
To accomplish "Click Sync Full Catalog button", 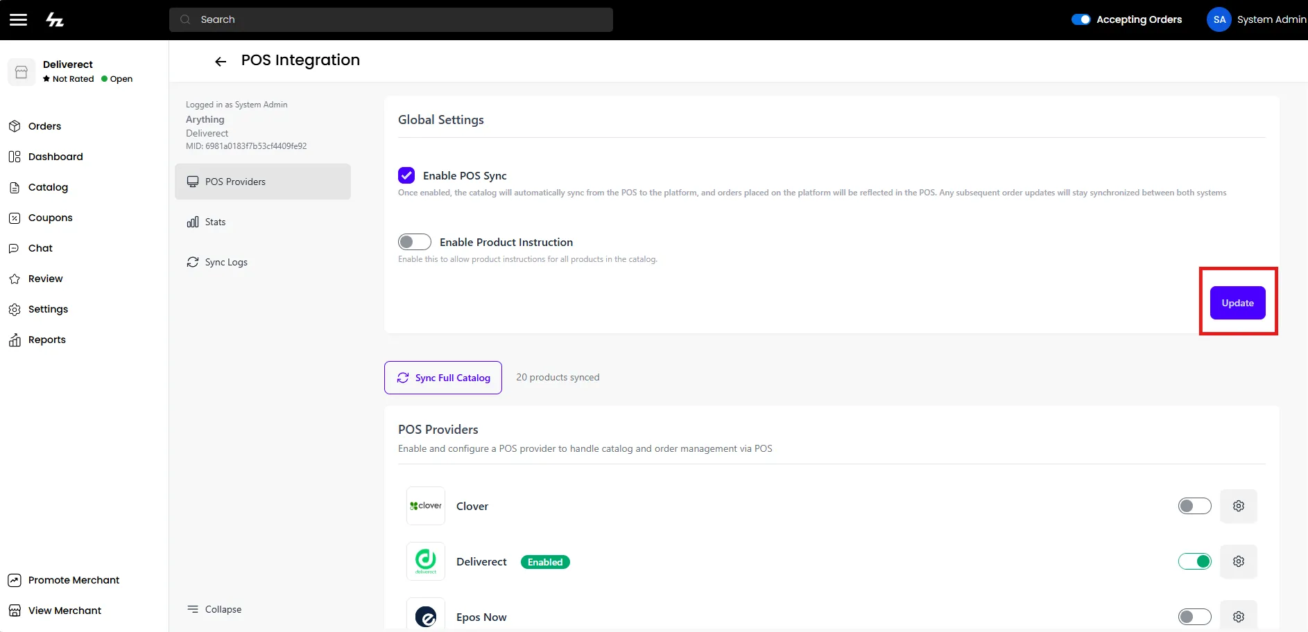I will click(443, 378).
